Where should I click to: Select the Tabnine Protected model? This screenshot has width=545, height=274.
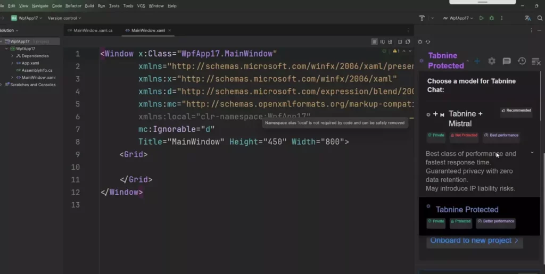pos(467,210)
